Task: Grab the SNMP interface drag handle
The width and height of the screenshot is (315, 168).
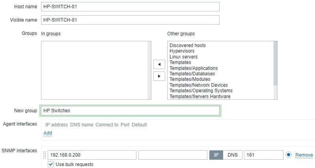Action: (45, 155)
